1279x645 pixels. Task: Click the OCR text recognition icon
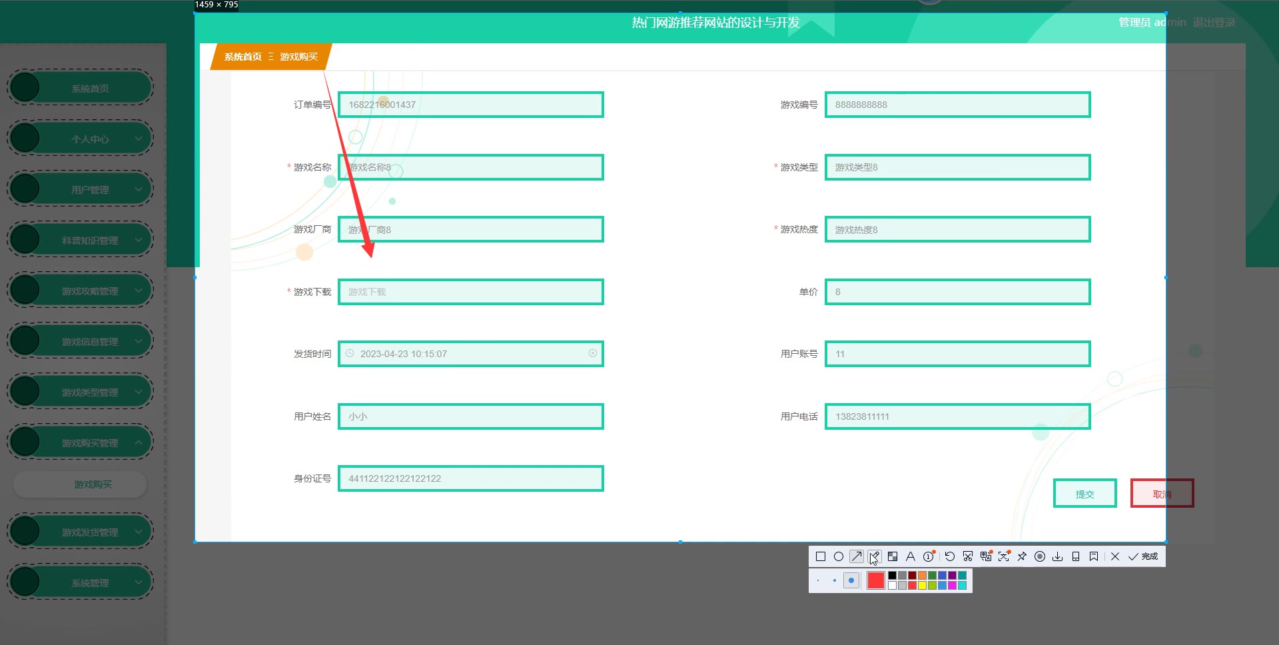1004,556
